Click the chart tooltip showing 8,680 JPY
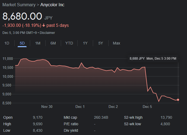The height and width of the screenshot is (135, 187). 153,59
